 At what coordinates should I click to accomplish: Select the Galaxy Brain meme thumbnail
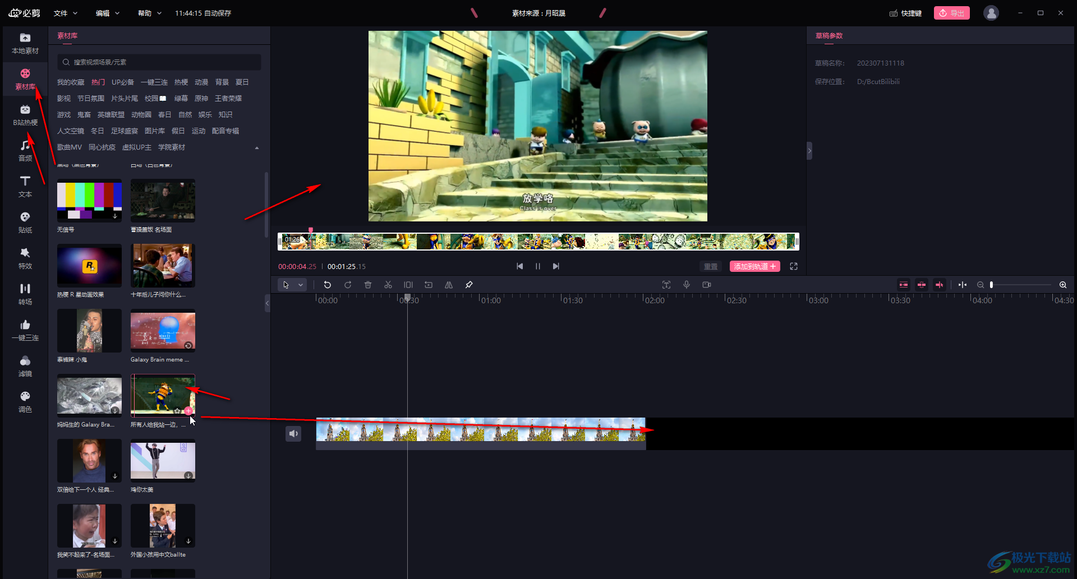[163, 331]
